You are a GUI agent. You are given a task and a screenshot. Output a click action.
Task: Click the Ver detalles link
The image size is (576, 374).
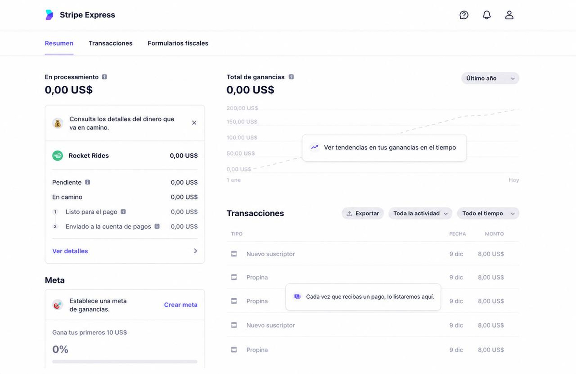[x=70, y=251]
